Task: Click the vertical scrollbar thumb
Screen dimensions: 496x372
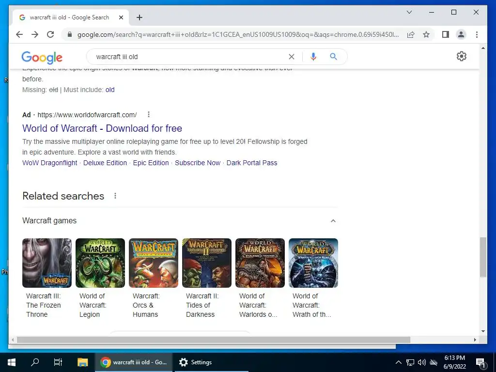Action: click(x=483, y=257)
